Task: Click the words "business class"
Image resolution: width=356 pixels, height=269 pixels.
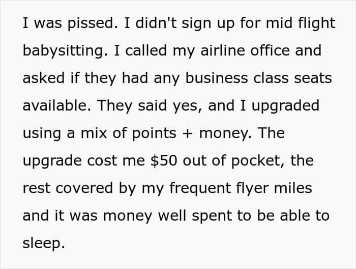Action: (237, 78)
